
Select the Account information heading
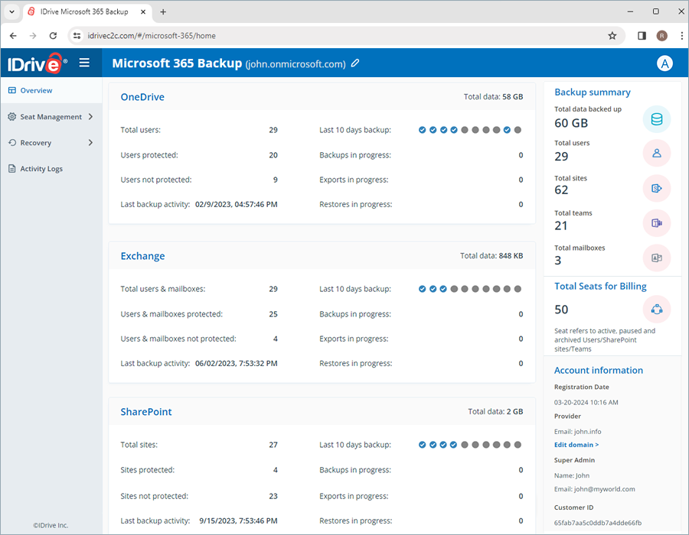[x=598, y=370]
